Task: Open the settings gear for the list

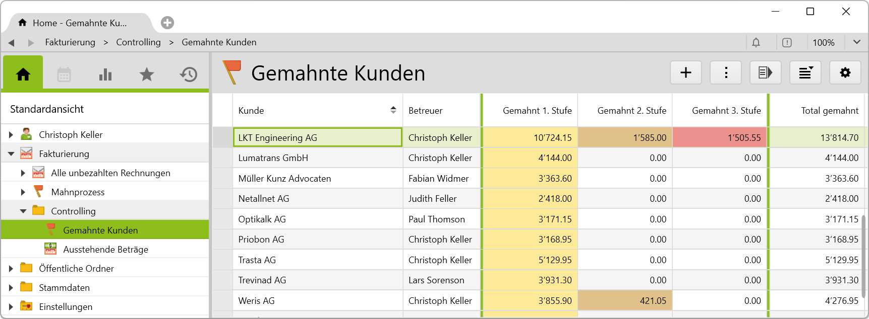Action: [845, 73]
